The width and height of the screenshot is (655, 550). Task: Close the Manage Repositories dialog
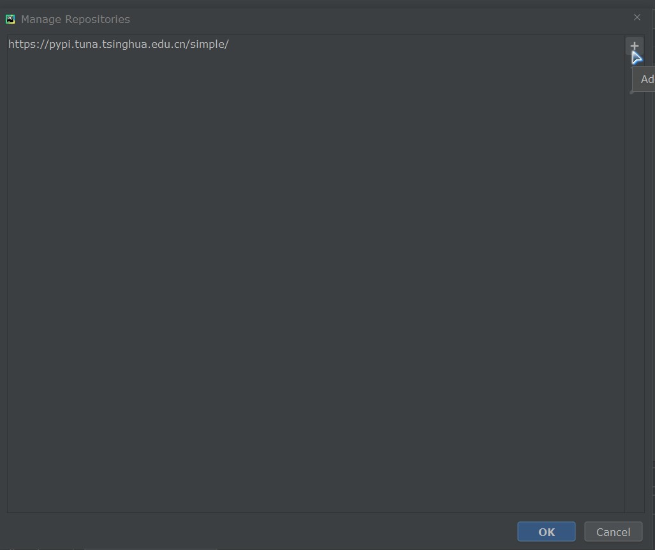(637, 18)
